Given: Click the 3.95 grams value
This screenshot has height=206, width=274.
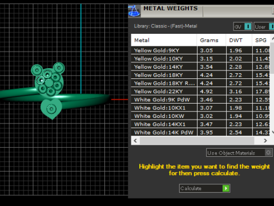Looking at the screenshot, I should coord(206,132).
